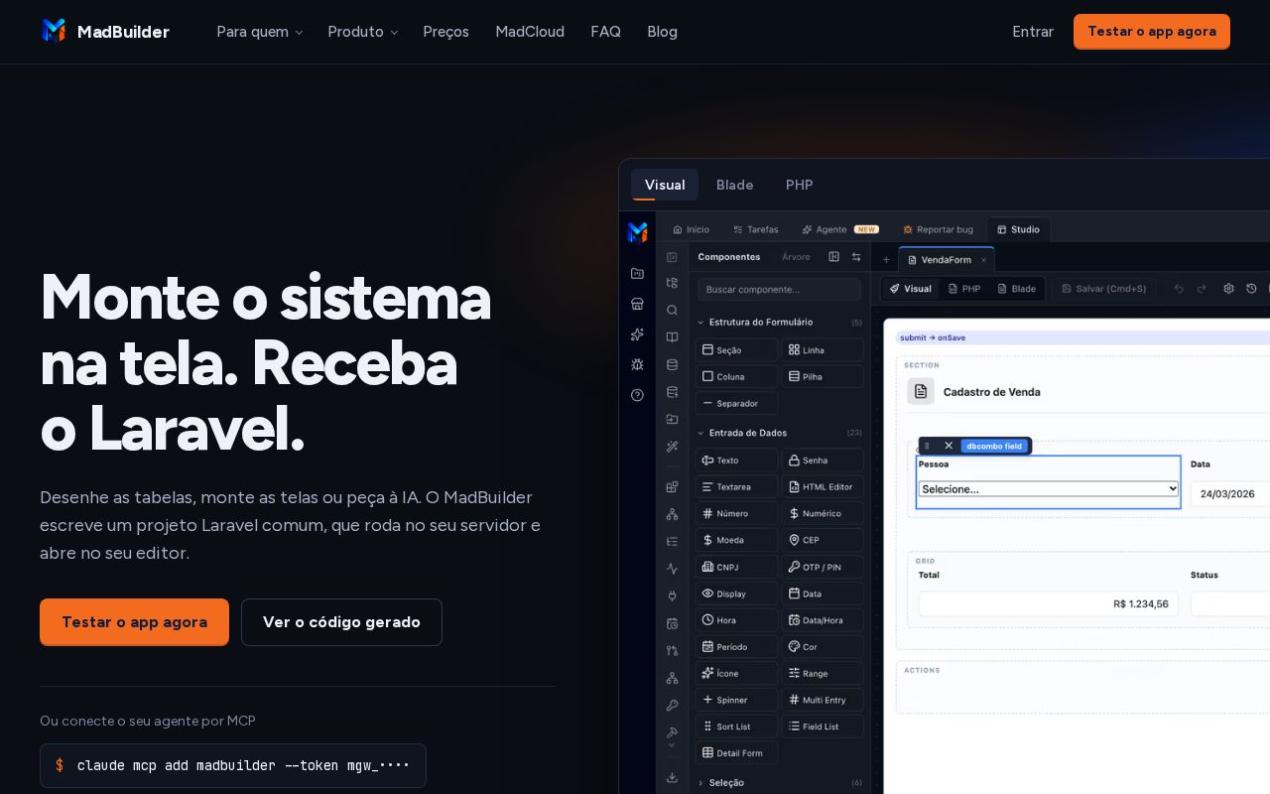Select the Coluna component
1270x794 pixels.
coord(736,377)
